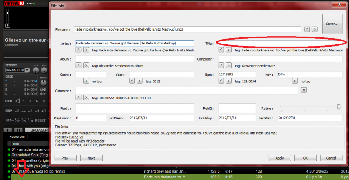Screen dimensions: 349x180
Task: Click the up arrow under Artist field
Action: click(79, 50)
